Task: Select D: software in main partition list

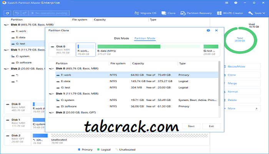Action: point(24,62)
